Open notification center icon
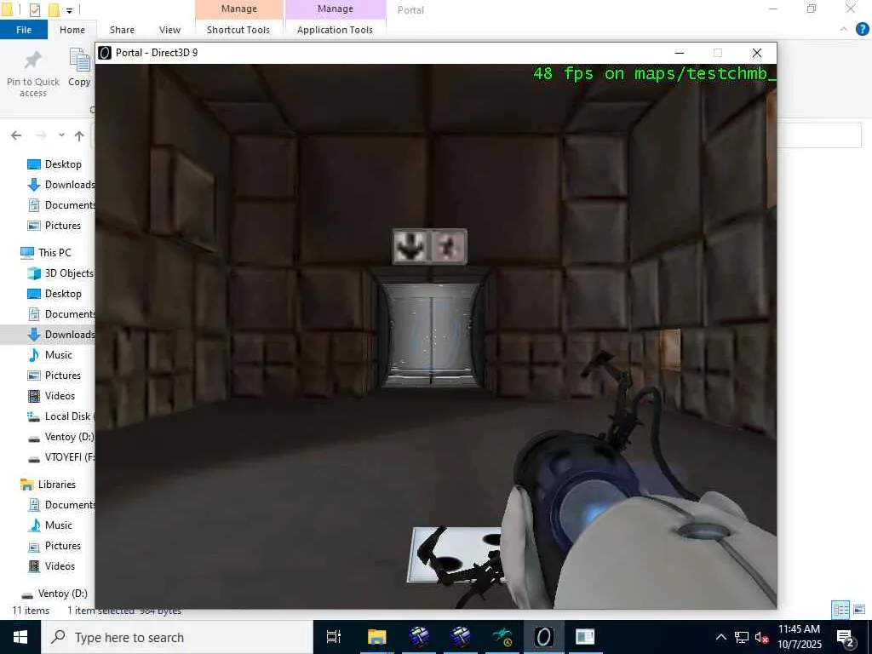872x654 pixels. tap(846, 637)
